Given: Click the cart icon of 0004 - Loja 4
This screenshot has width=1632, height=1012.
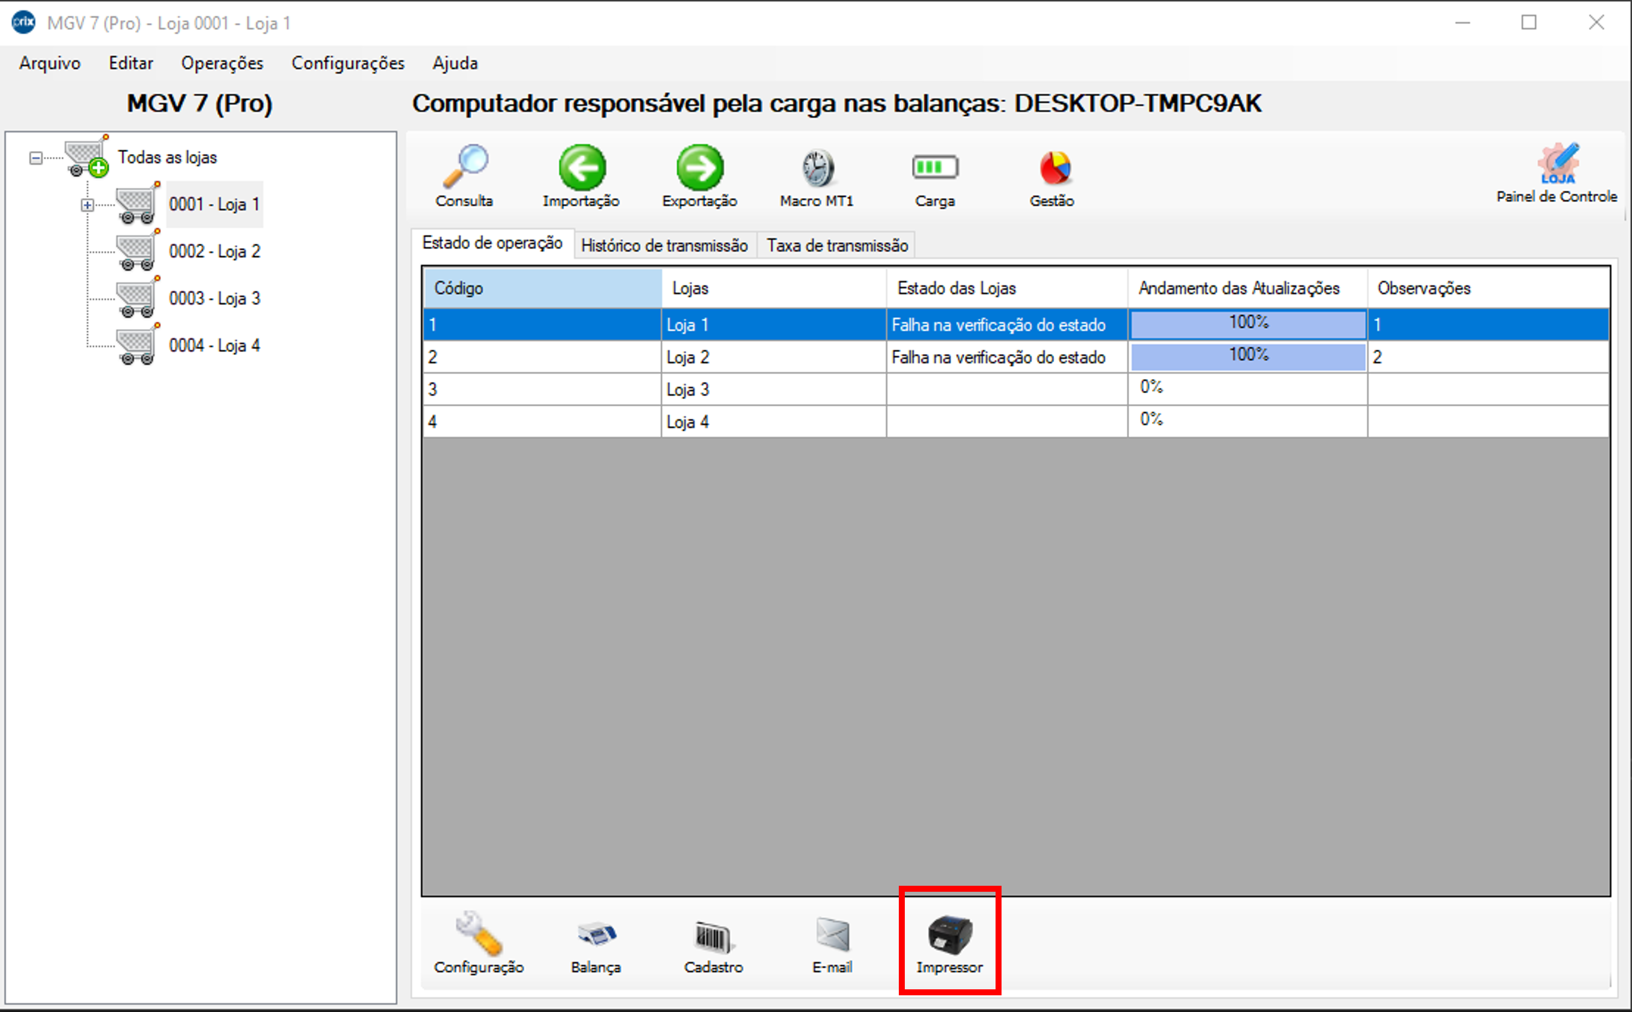Looking at the screenshot, I should pos(138,345).
